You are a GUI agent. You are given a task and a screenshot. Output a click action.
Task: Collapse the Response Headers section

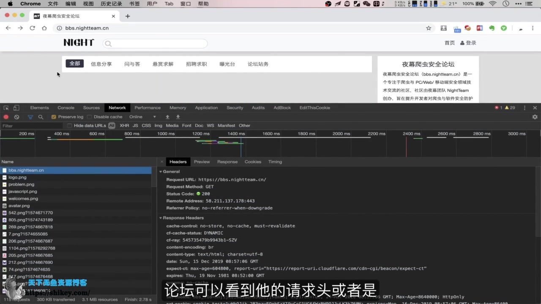click(161, 218)
